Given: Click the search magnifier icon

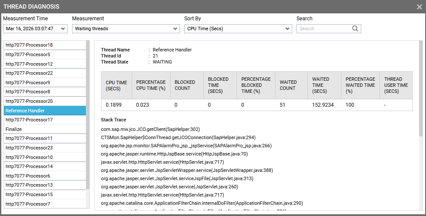Looking at the screenshot, I should tap(355, 29).
